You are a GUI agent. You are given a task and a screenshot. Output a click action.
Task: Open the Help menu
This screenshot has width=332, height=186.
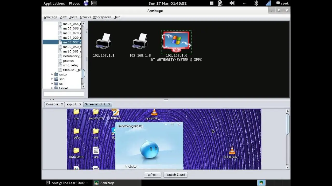(117, 17)
